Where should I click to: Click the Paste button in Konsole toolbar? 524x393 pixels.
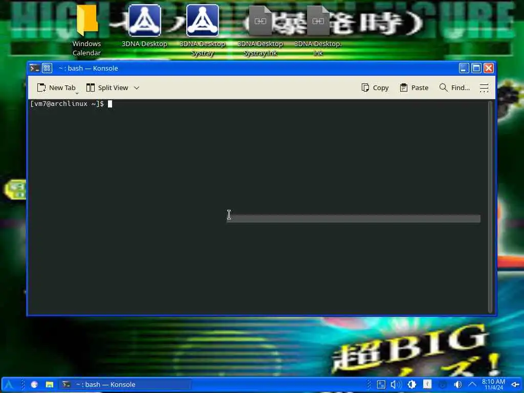(x=414, y=88)
